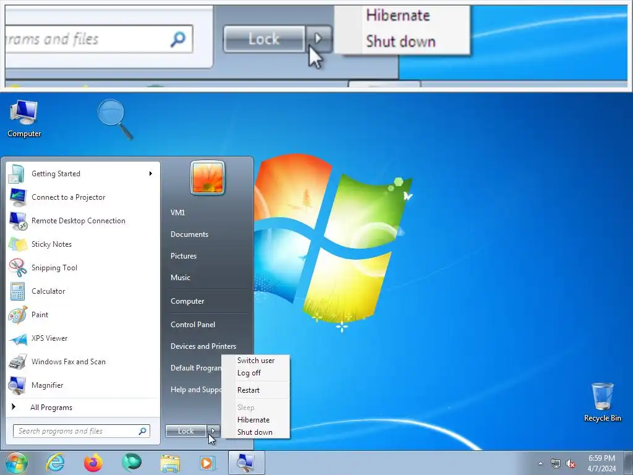Viewport: 633px width, 475px height.
Task: Click arrow next to Lock button
Action: (x=213, y=431)
